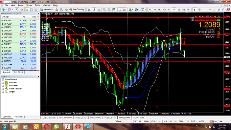Open the Tools menu

(37, 5)
